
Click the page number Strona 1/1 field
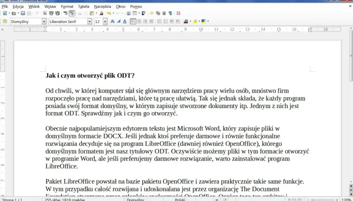(x=12, y=199)
